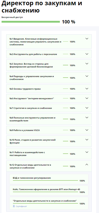
Task: Expand module №10 Роли, стадии chevron
Action: 87,140
